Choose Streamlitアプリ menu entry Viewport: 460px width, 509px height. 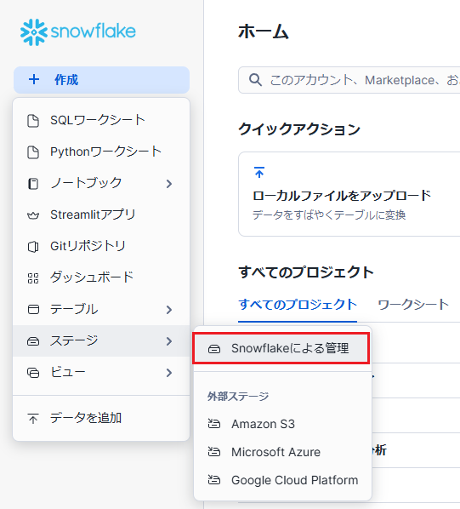coord(101,214)
